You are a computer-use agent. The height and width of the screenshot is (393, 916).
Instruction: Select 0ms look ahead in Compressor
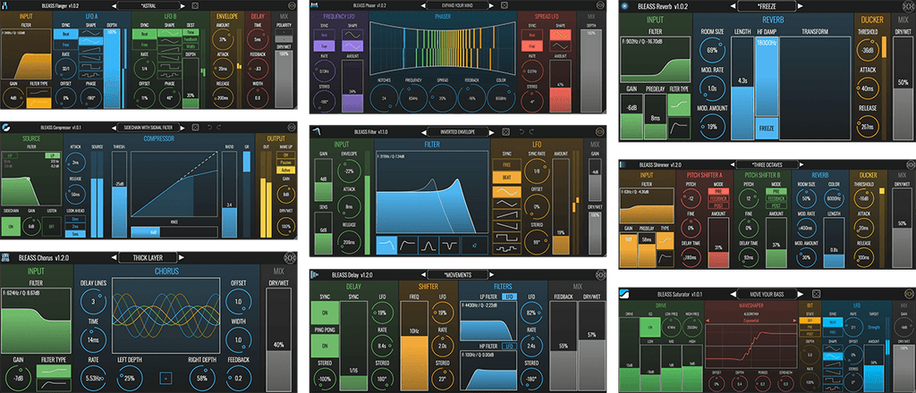click(x=75, y=219)
